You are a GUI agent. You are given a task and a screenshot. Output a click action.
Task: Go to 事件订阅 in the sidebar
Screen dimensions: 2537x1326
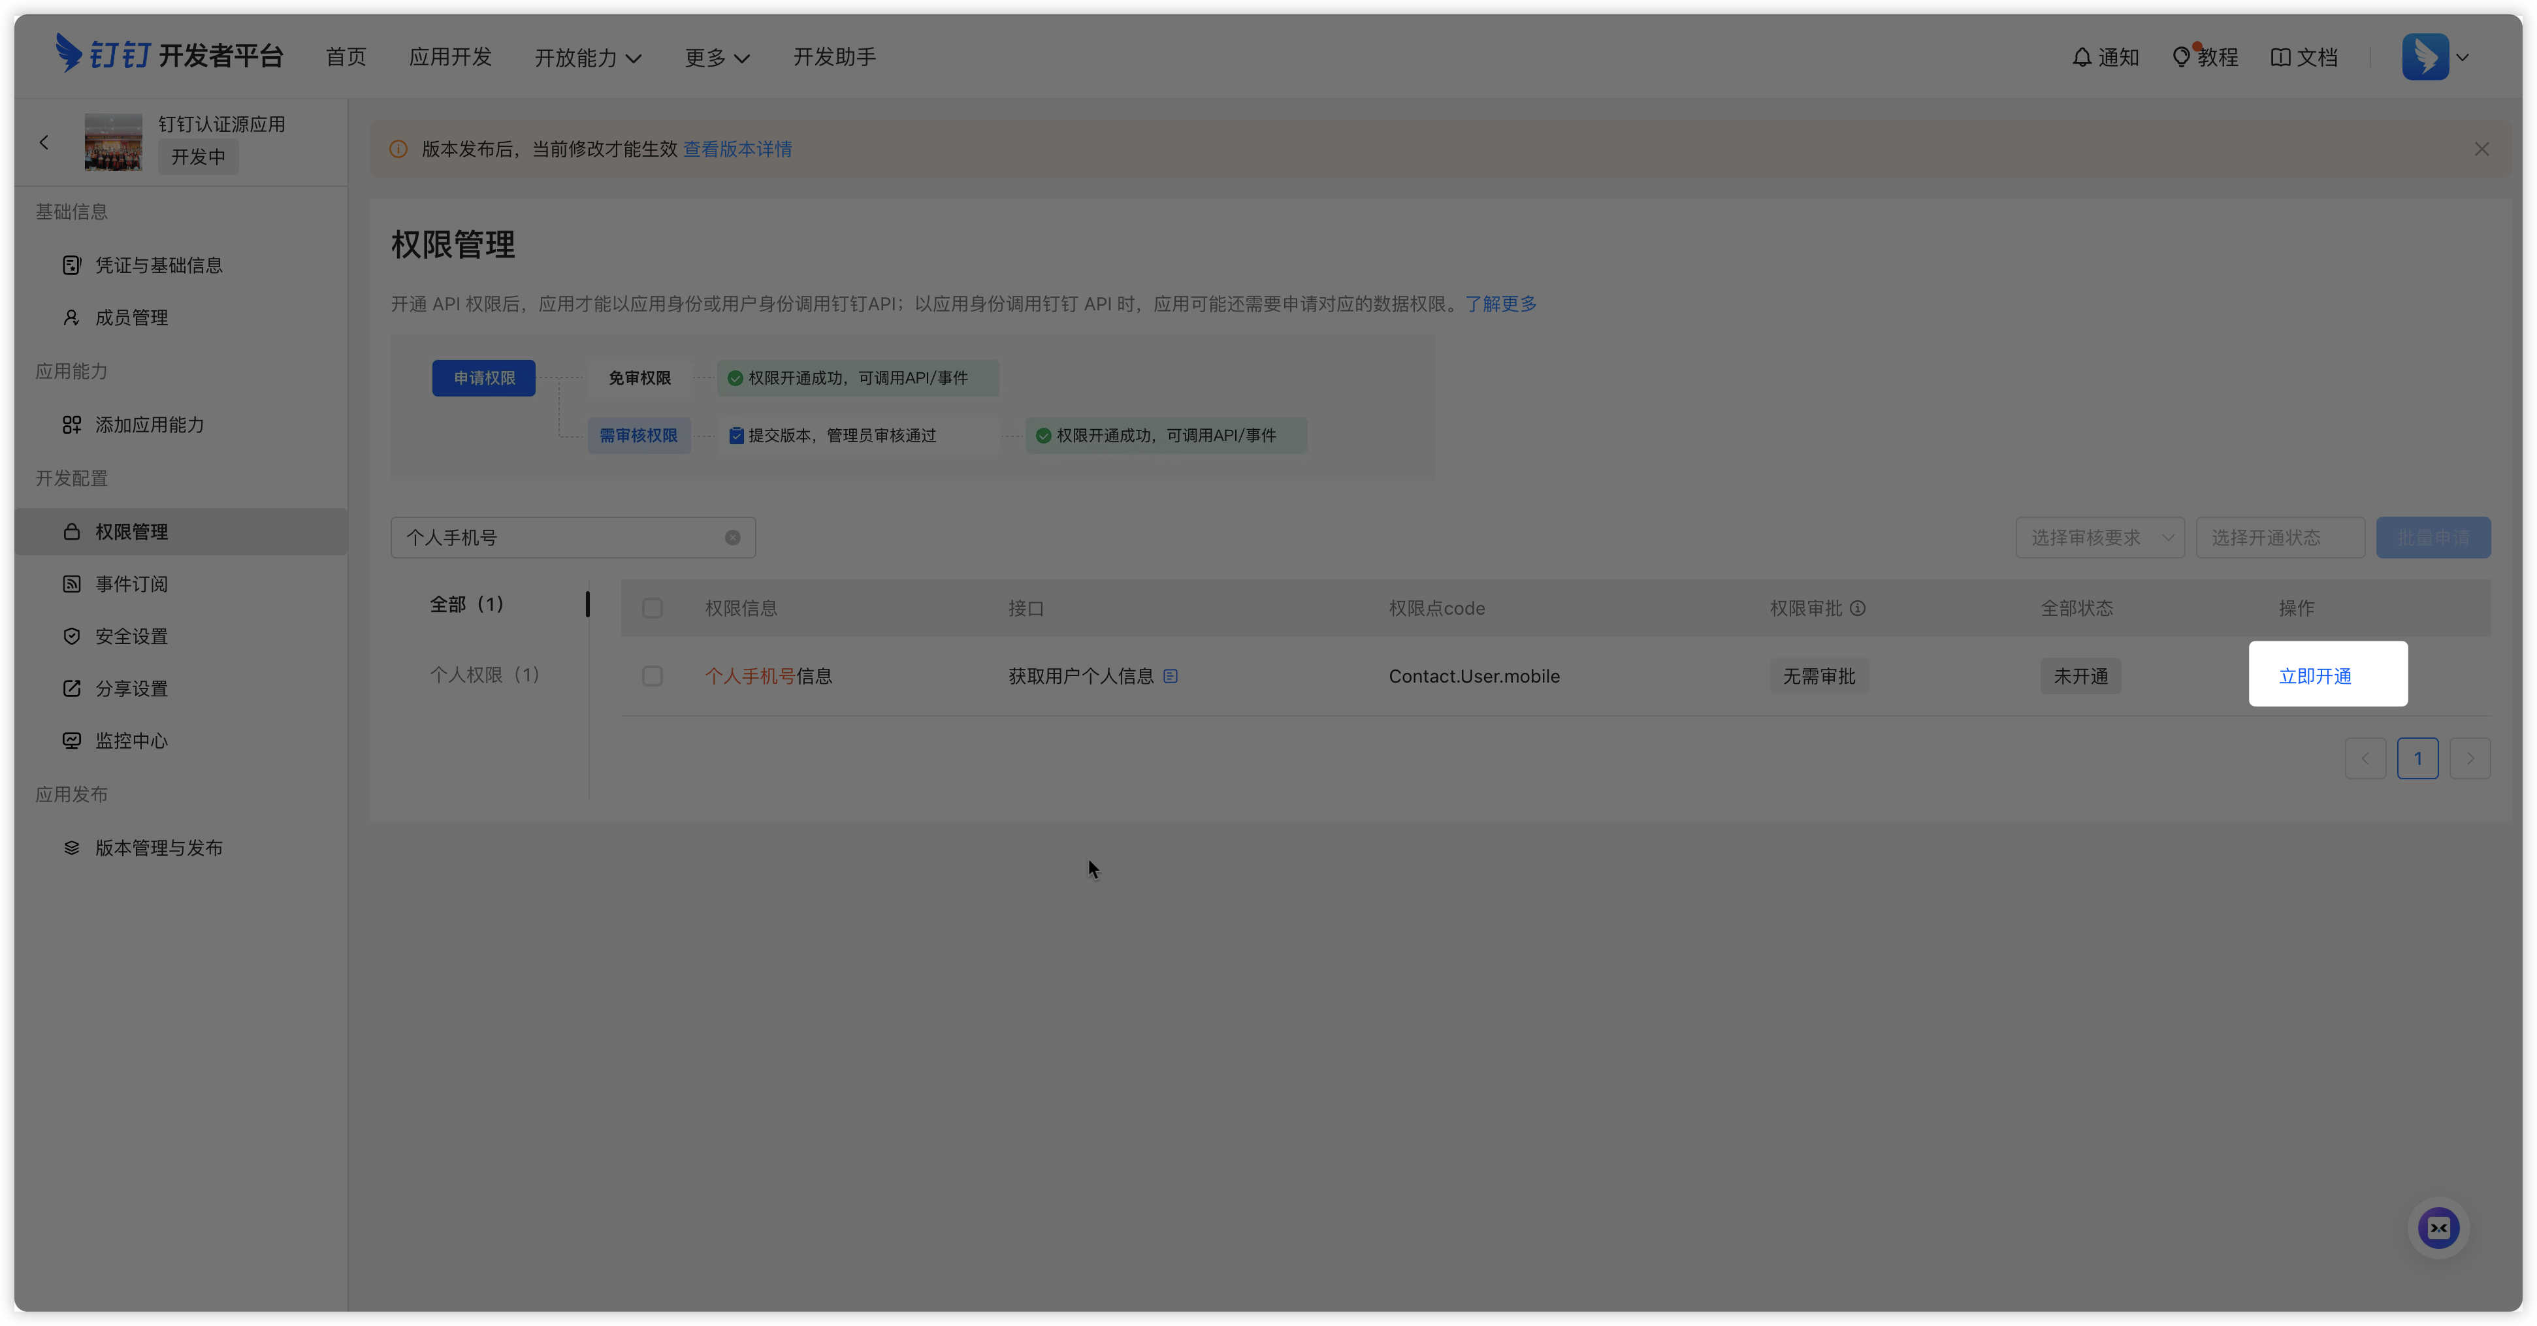point(131,584)
